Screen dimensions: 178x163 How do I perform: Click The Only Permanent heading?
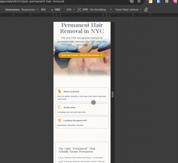tap(77, 150)
